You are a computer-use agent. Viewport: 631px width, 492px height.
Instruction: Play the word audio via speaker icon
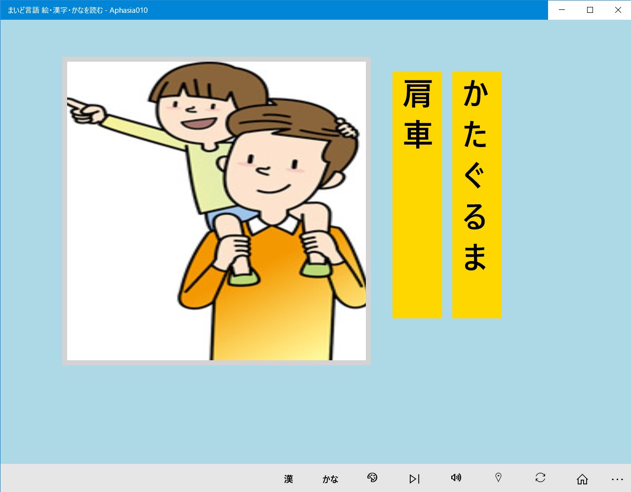456,478
